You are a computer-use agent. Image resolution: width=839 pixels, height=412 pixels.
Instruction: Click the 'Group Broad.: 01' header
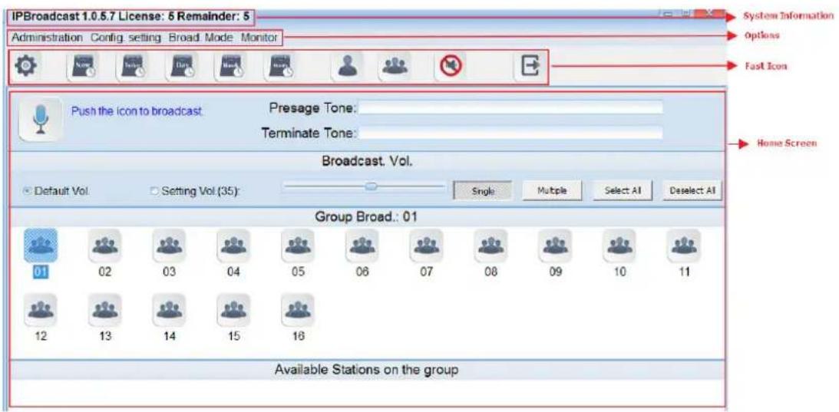coord(366,216)
